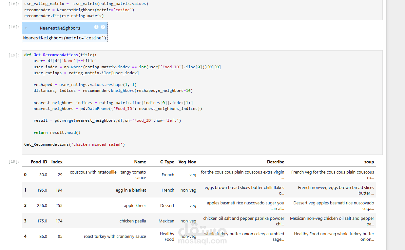
Task: Click the index column header
Action: click(57, 162)
